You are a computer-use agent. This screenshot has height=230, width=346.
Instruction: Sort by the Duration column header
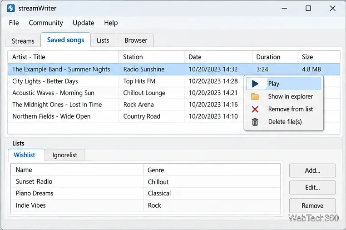(x=275, y=57)
